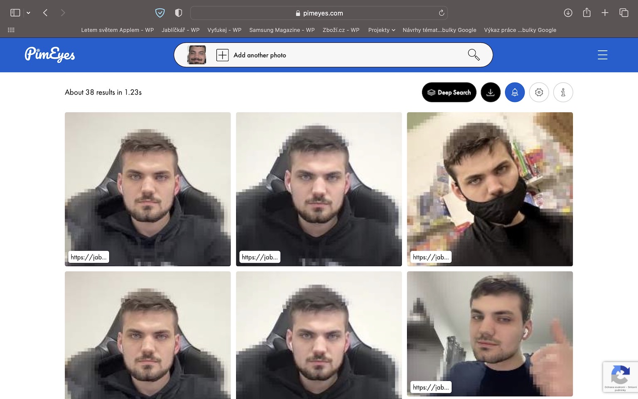Open the Vyťukej - WP bookmark
638x399 pixels.
coord(224,30)
